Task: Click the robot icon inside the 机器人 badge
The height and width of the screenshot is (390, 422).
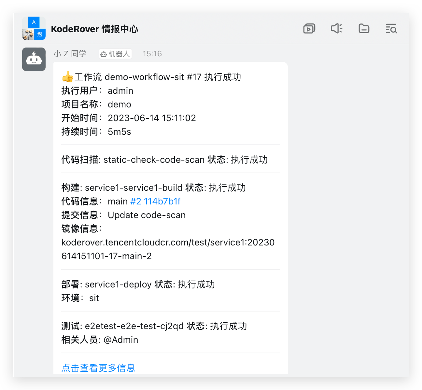Action: coord(104,54)
